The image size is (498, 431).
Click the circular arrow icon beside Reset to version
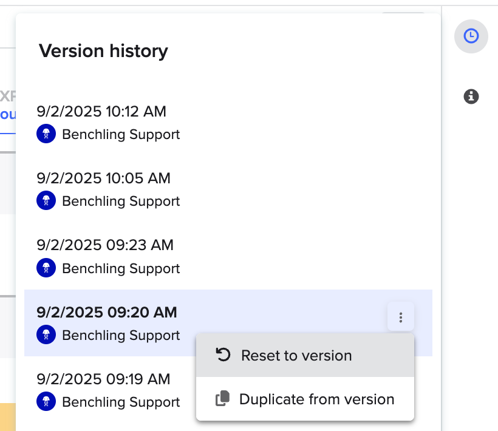[223, 355]
